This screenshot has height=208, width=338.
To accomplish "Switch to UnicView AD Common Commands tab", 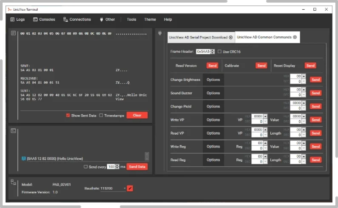I will point(267,37).
